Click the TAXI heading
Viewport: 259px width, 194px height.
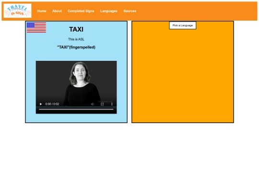76,29
